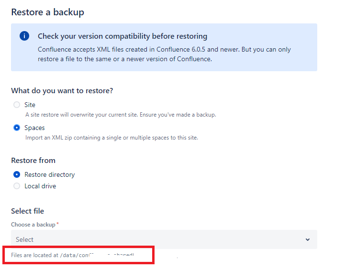This screenshot has width=356, height=270.
Task: Select the Site radio button
Action: 17,105
